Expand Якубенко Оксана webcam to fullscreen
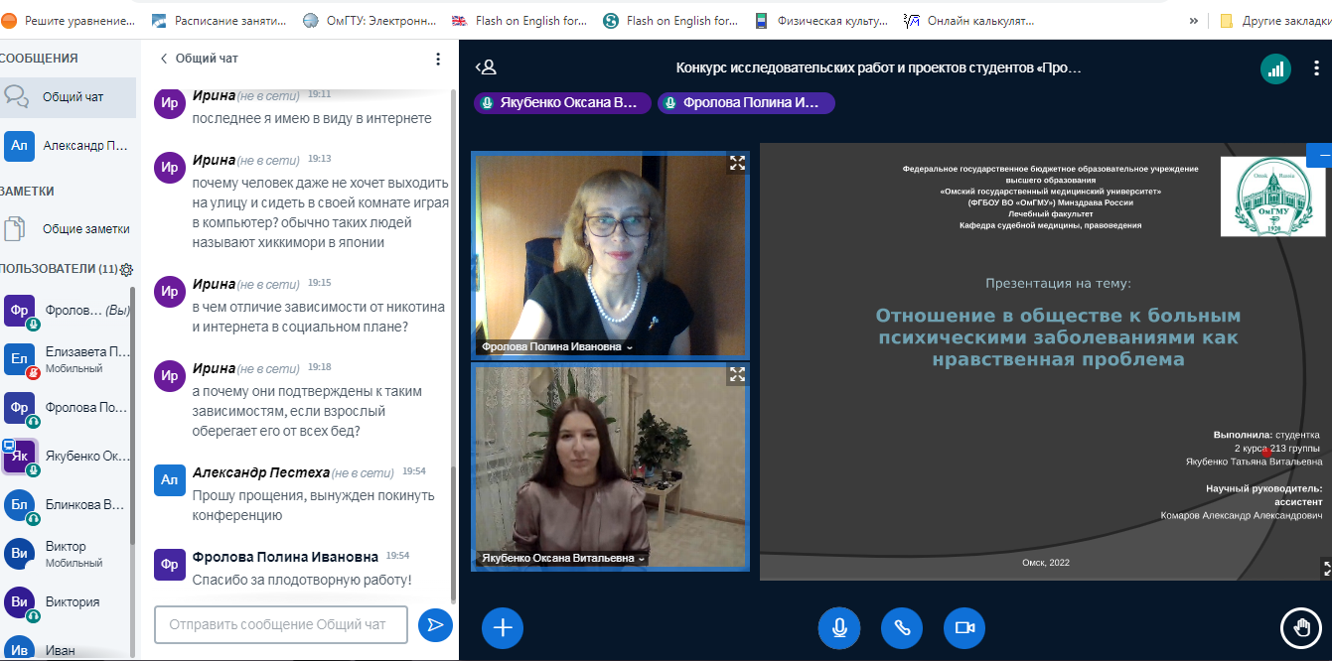 737,374
